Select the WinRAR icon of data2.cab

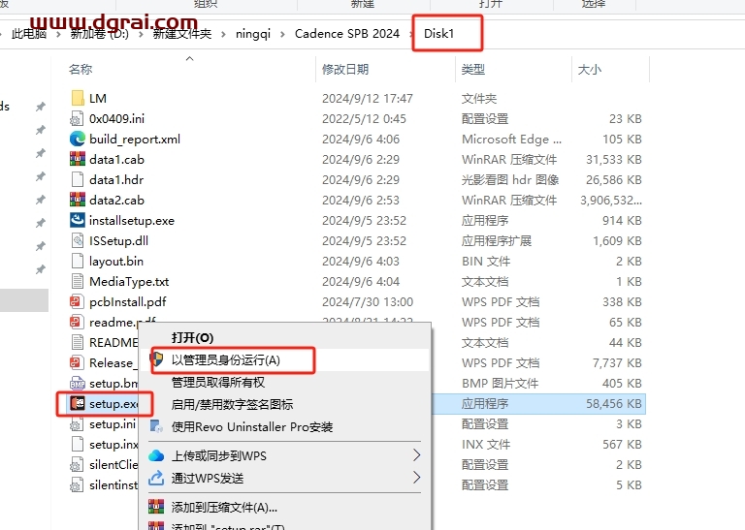point(78,201)
